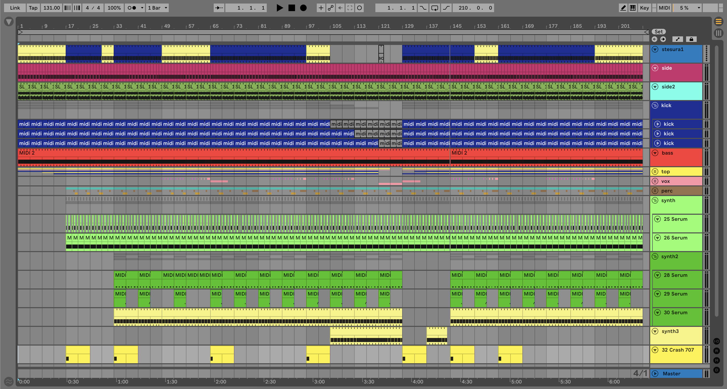Jump to next locator arrow
Image resolution: width=727 pixels, height=389 pixels.
tap(663, 39)
